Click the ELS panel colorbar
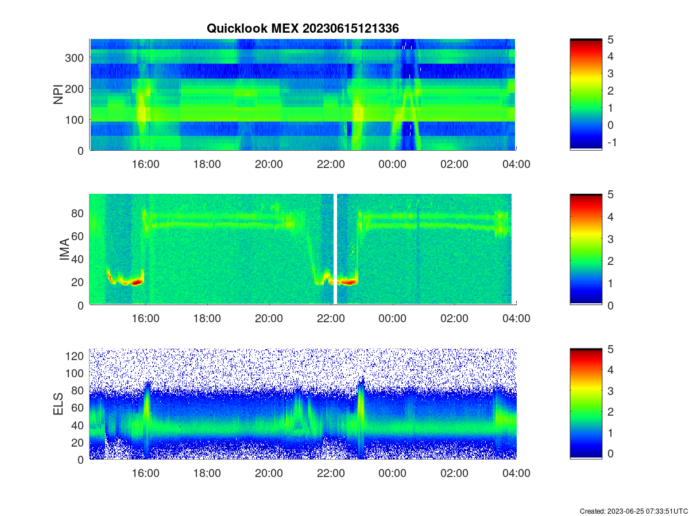This screenshot has height=516, width=689. 586,404
